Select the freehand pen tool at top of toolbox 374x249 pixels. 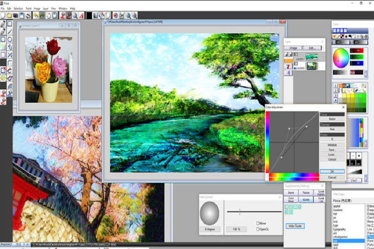coord(3,24)
